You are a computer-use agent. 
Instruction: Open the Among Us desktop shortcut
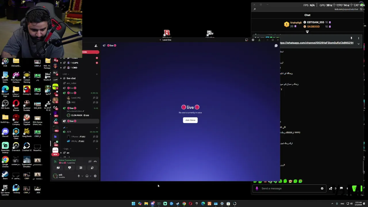(27, 91)
